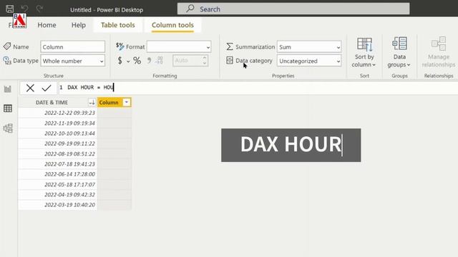
Task: Adjust decimal places stepper arrows
Action: pos(205,61)
